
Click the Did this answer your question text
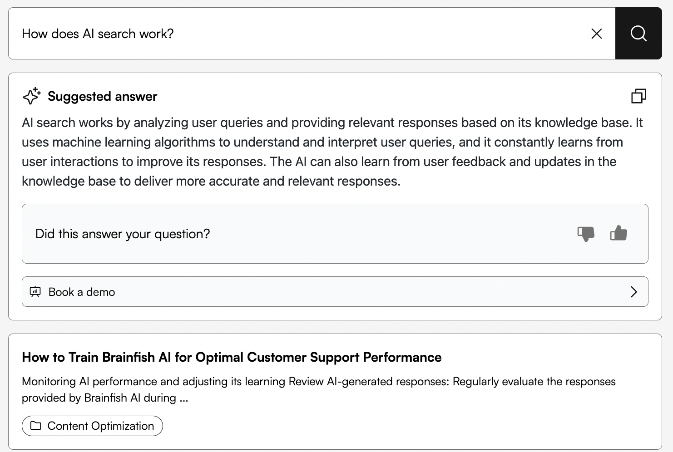point(123,234)
